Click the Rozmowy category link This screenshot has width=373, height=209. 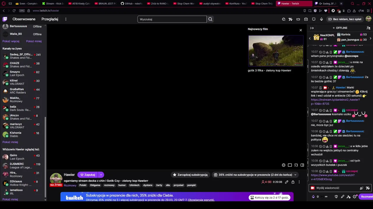[x=70, y=185]
